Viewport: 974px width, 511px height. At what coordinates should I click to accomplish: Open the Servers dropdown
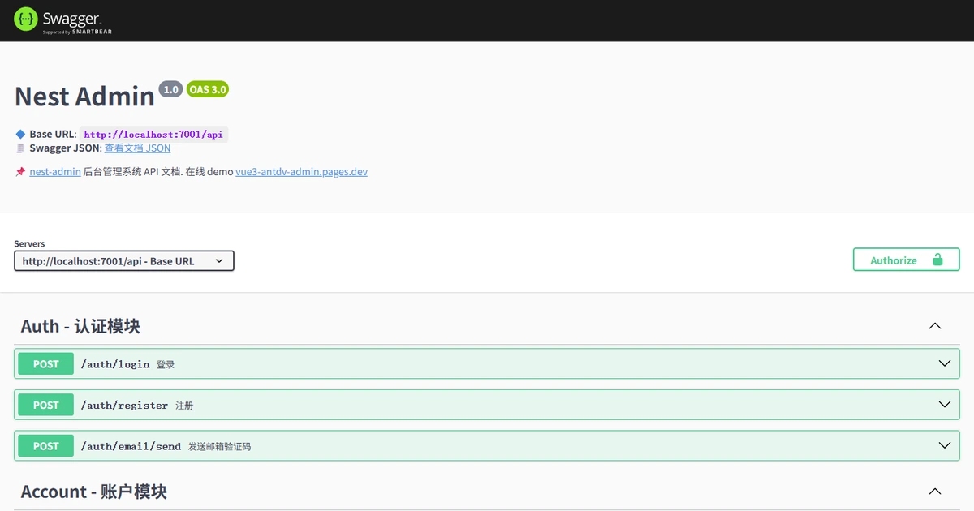coord(124,260)
